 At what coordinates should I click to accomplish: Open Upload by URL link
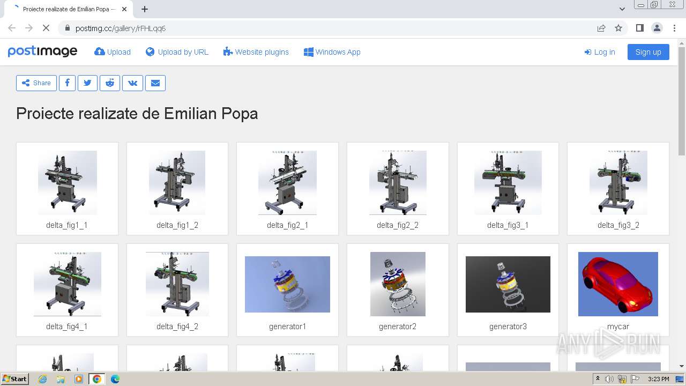coord(177,52)
